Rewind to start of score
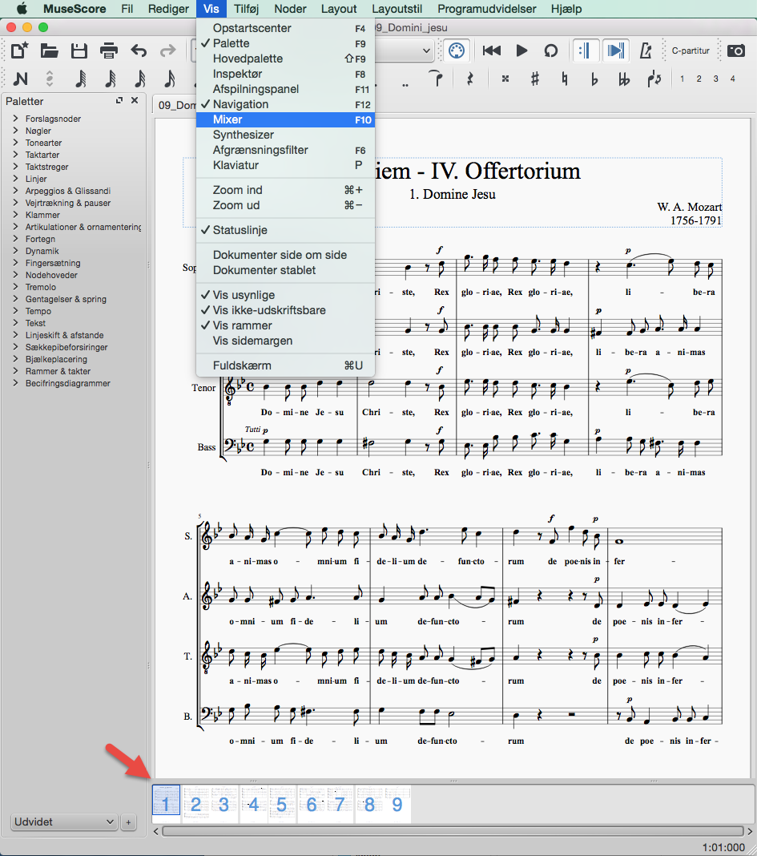This screenshot has width=757, height=856. pyautogui.click(x=492, y=50)
